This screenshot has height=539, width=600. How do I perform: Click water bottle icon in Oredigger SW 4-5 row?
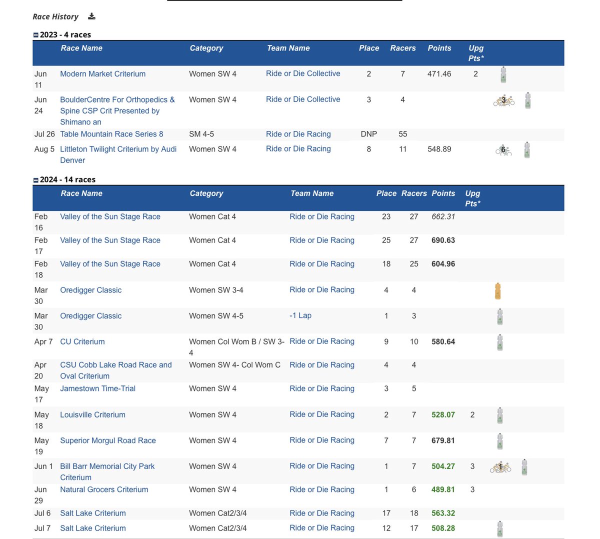pos(499,317)
